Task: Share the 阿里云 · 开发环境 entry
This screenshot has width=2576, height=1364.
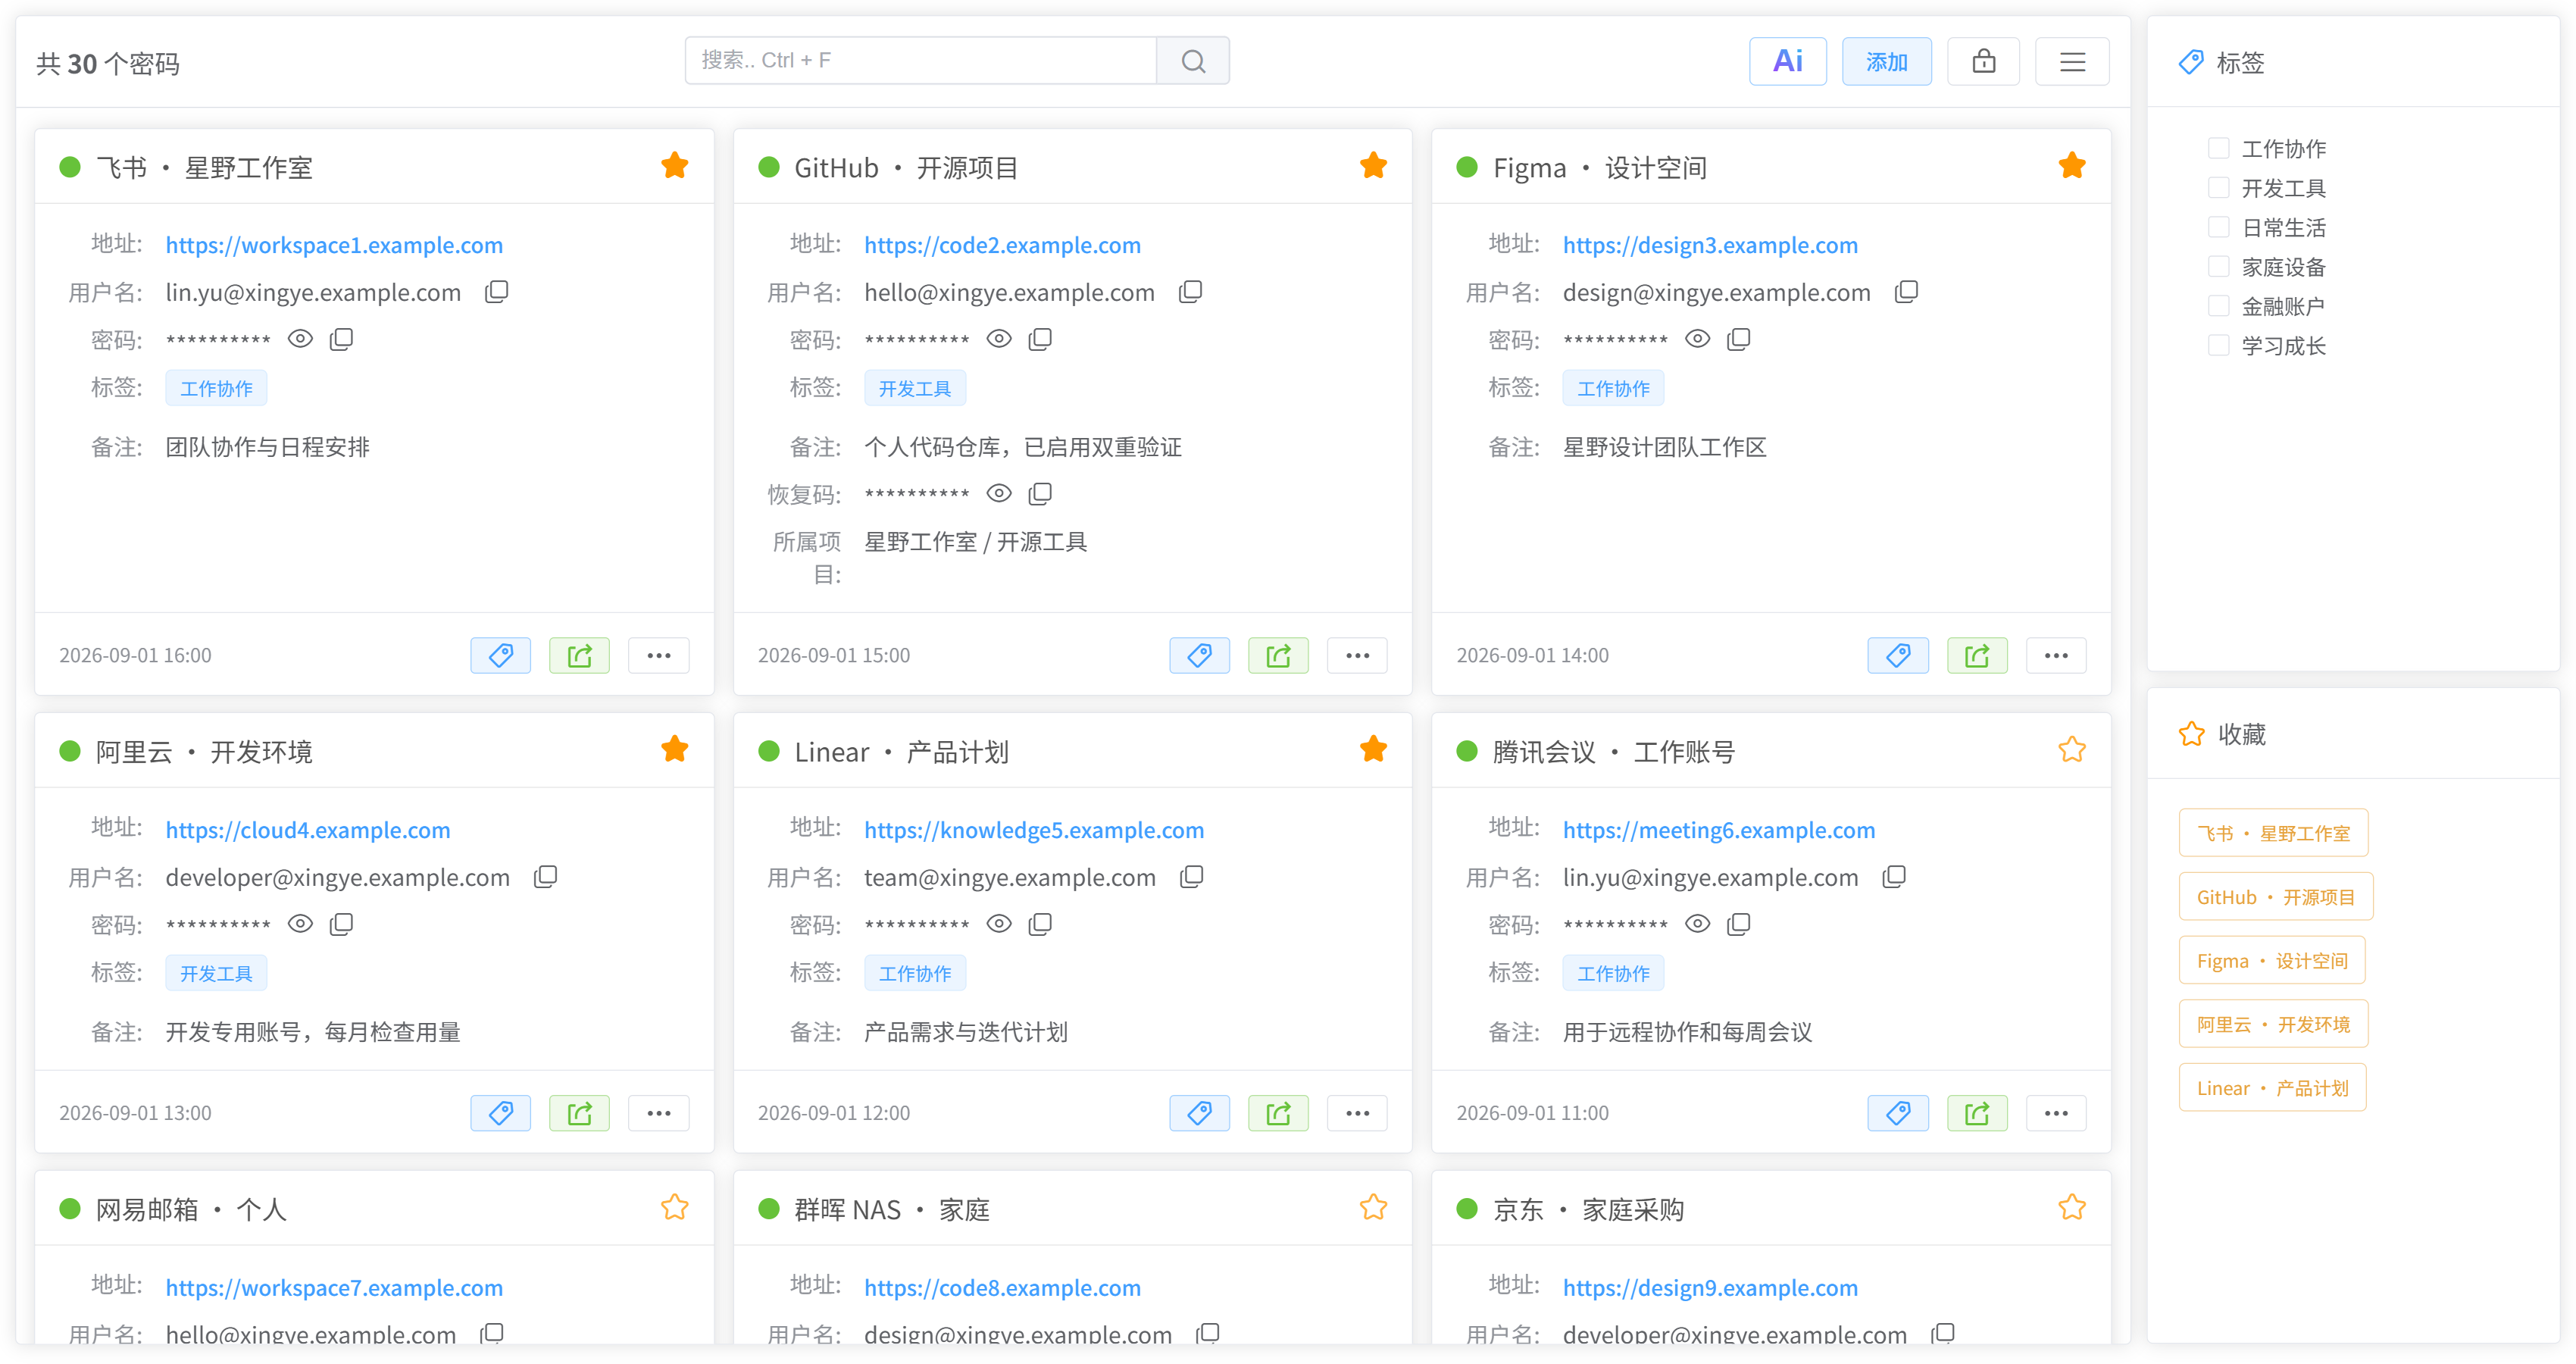Action: [579, 1113]
